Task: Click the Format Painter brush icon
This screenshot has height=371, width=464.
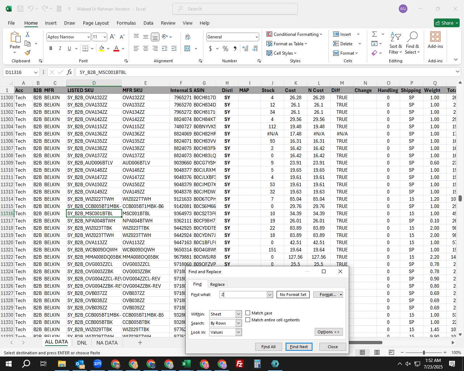Action: click(28, 53)
